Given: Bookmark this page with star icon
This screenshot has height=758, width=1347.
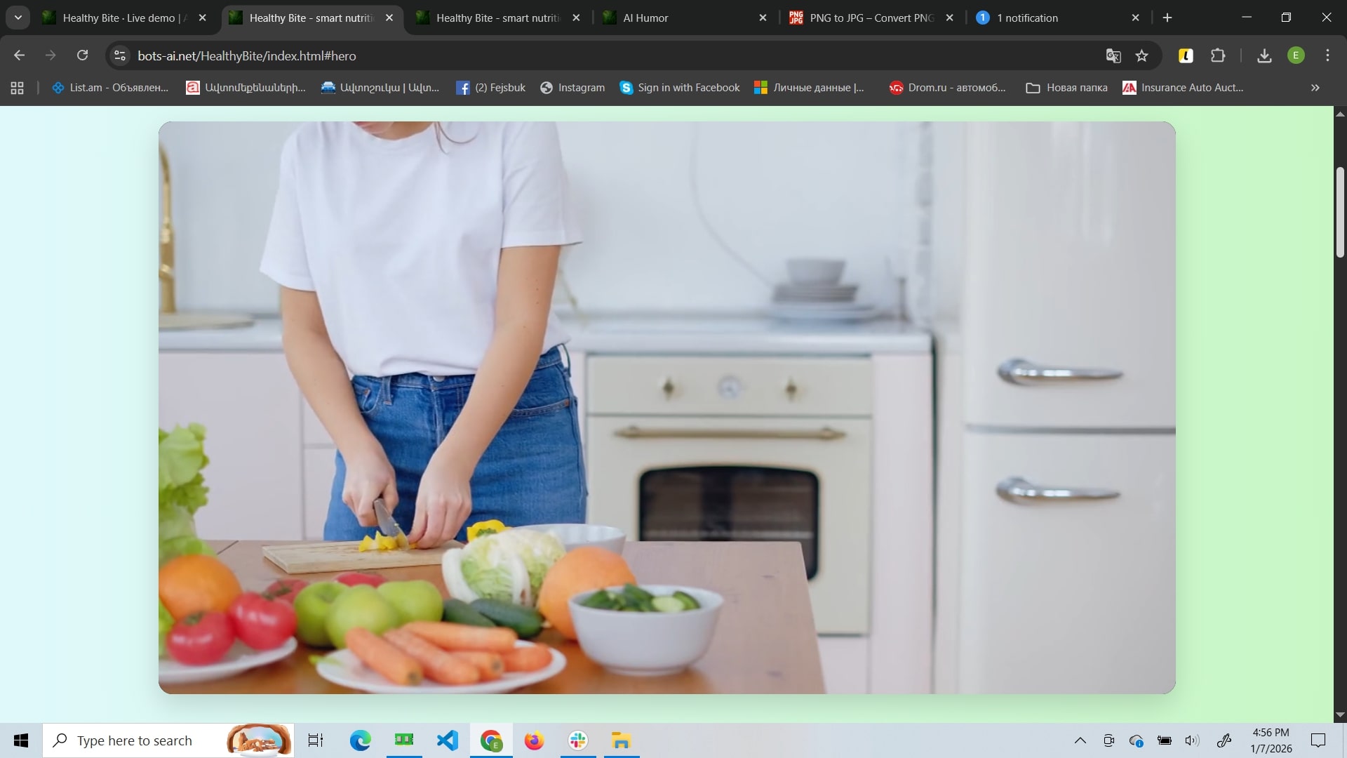Looking at the screenshot, I should click(1141, 55).
